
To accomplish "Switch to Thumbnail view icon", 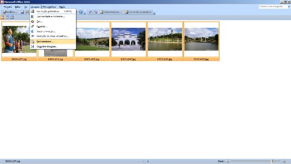I will [x=2, y=17].
